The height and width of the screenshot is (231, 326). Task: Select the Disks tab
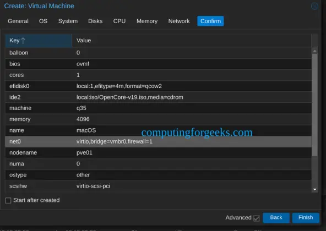pyautogui.click(x=95, y=21)
